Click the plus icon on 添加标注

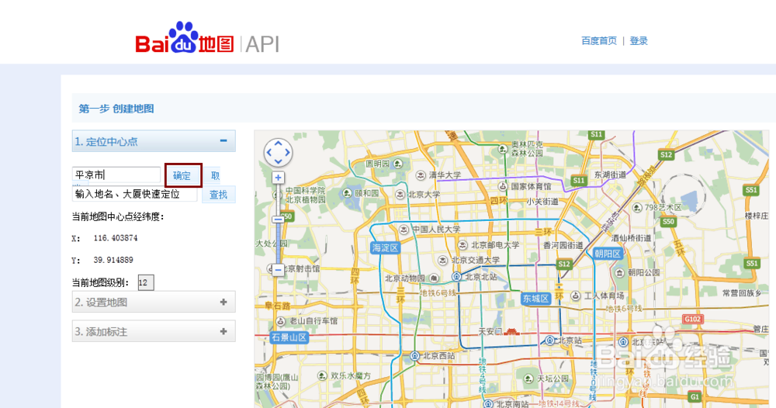[x=223, y=331]
